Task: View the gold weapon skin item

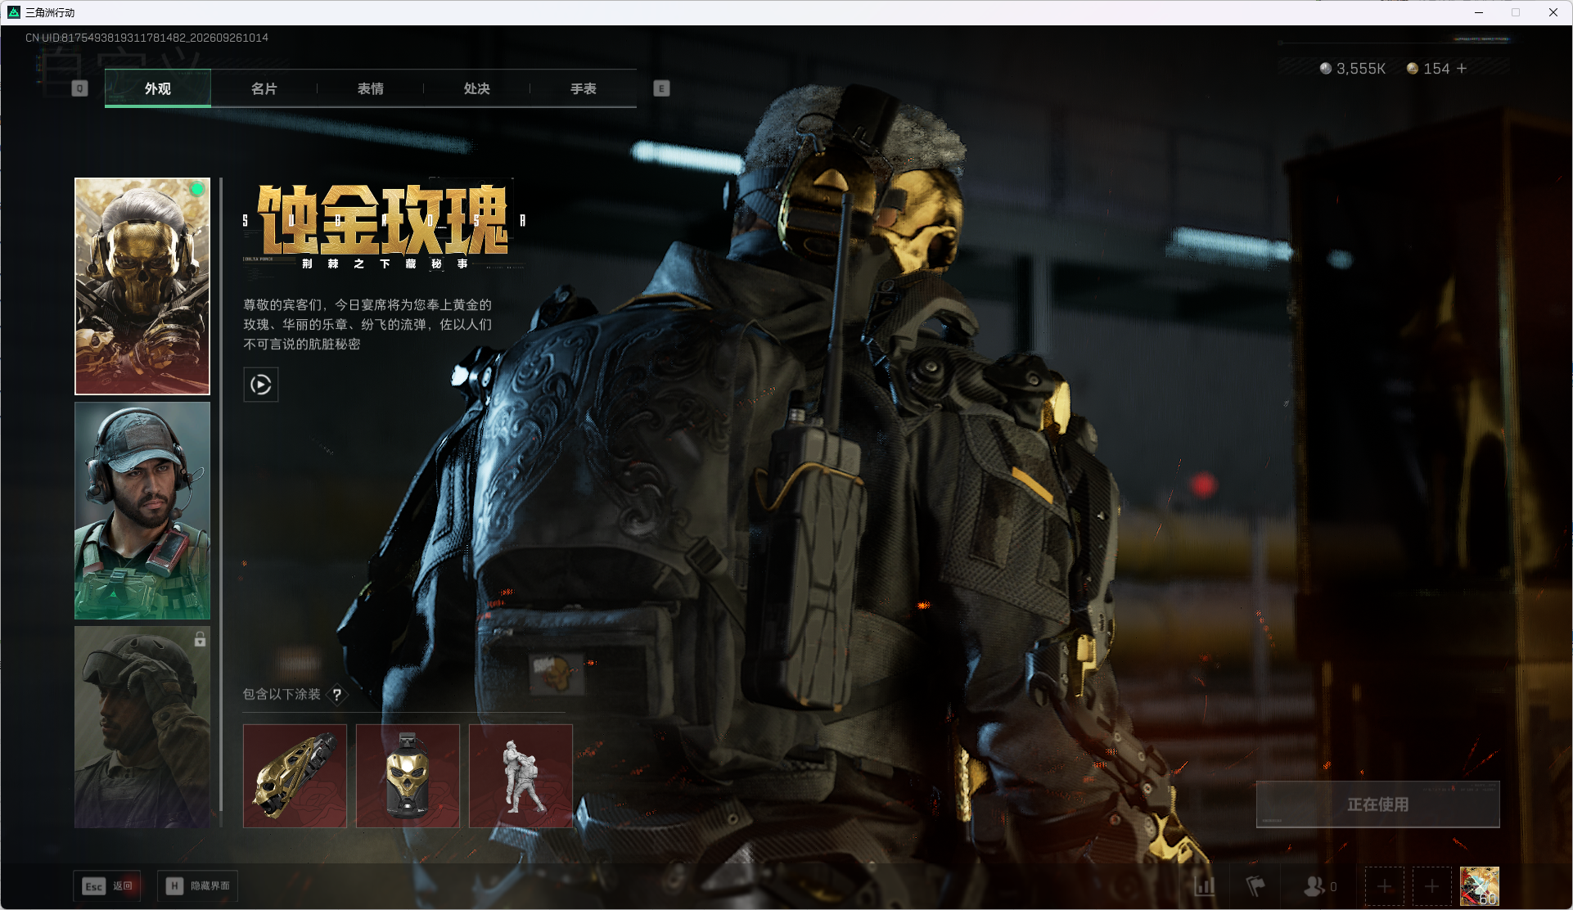Action: click(x=295, y=776)
